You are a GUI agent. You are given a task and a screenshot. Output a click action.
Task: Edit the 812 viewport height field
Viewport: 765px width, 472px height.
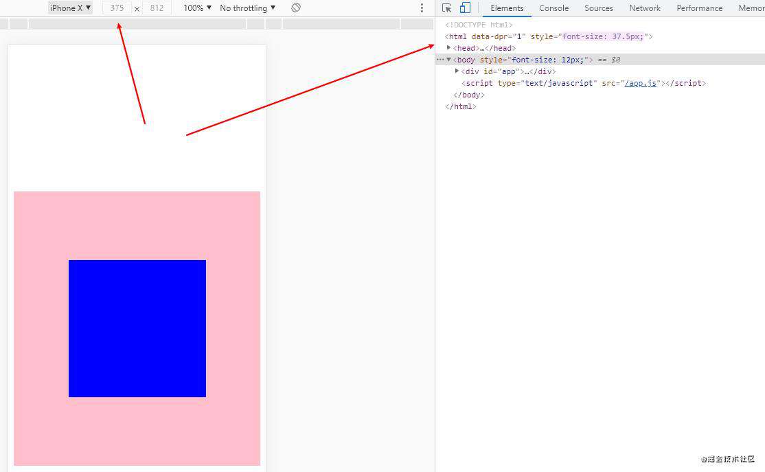tap(157, 8)
